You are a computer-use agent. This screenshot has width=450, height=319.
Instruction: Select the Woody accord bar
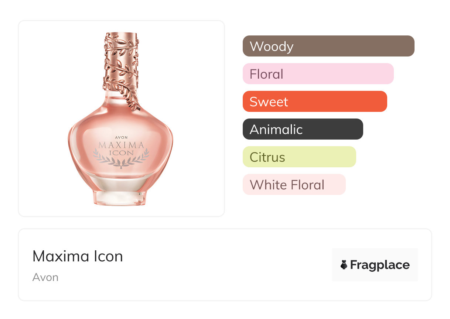tap(328, 46)
